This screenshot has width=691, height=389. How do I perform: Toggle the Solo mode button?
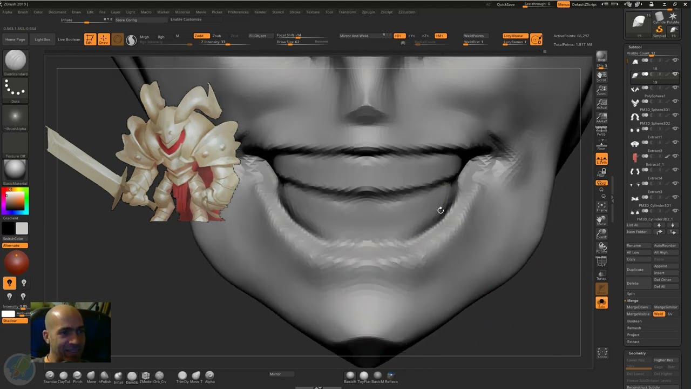(601, 303)
